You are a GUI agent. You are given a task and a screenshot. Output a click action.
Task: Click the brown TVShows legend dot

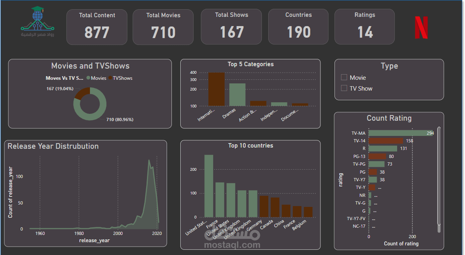110,78
